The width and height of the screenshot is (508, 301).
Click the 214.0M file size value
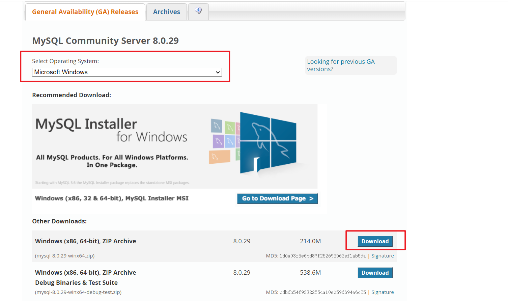[310, 241]
